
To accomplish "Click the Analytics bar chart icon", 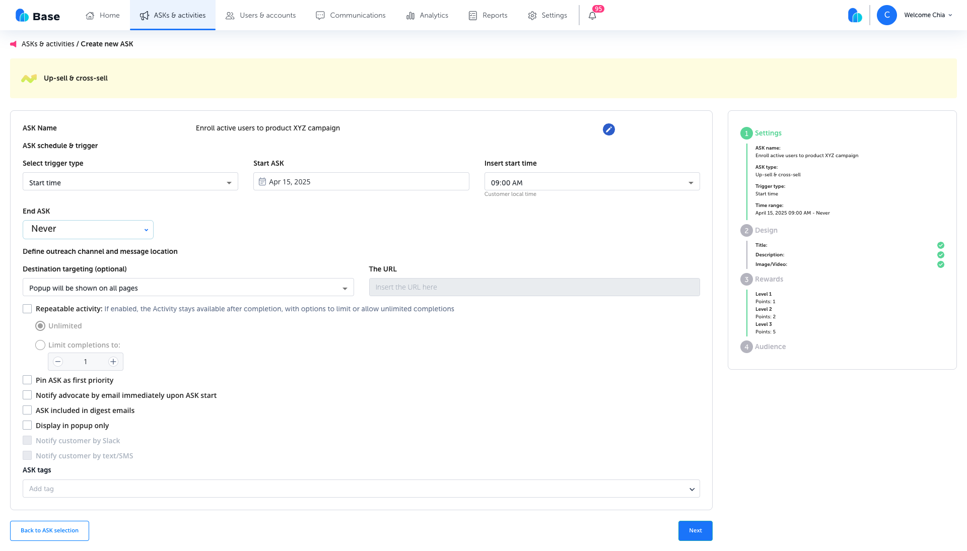I will pyautogui.click(x=410, y=16).
